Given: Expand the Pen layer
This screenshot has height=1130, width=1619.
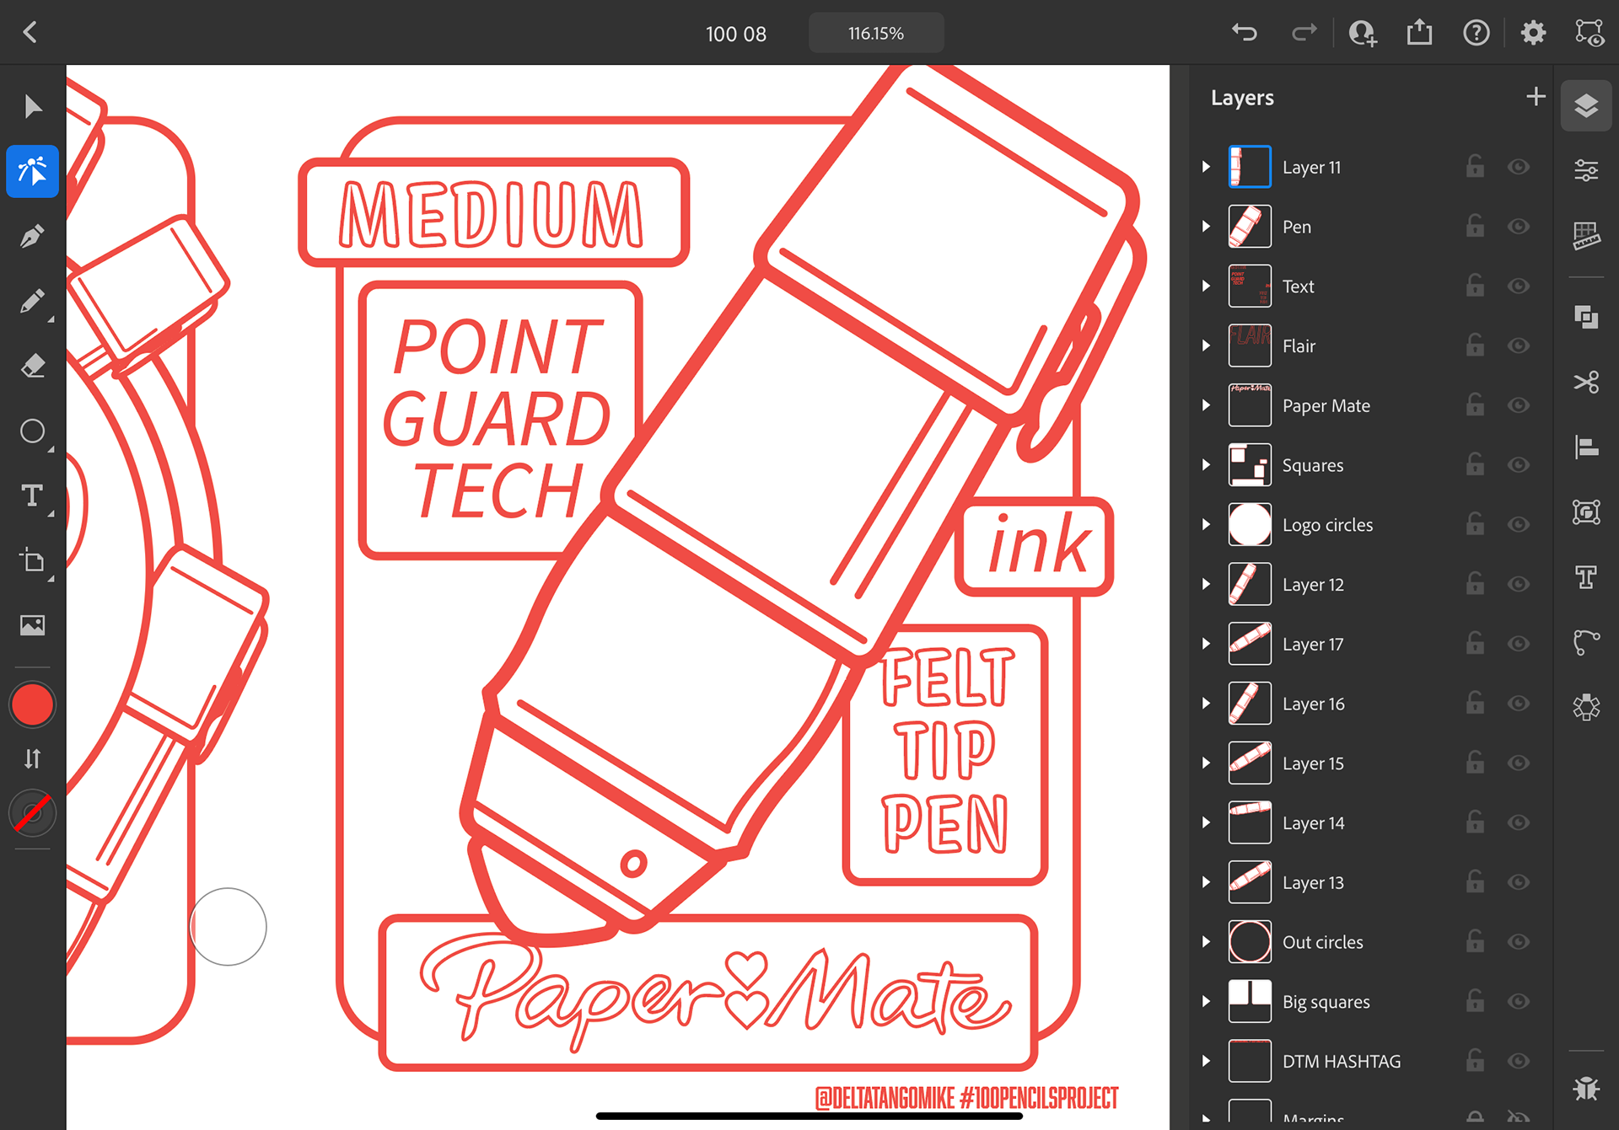Looking at the screenshot, I should pos(1206,227).
